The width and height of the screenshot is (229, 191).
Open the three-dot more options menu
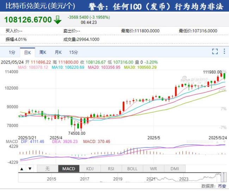[x=224, y=51]
